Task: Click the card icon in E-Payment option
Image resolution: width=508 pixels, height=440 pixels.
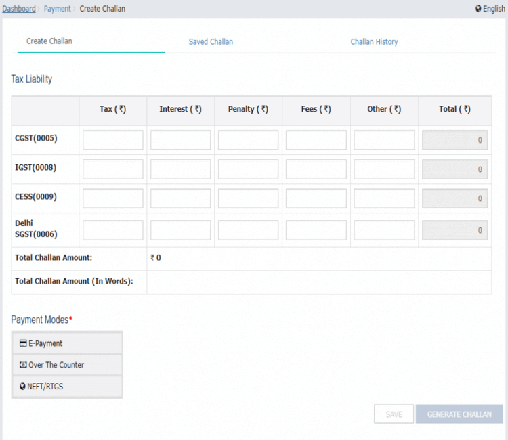Action: [23, 343]
